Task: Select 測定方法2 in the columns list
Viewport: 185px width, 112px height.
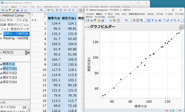Action: (10, 73)
